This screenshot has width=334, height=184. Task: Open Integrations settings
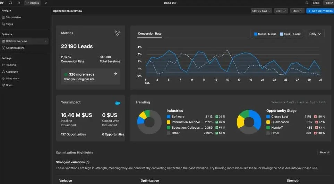(x=12, y=79)
